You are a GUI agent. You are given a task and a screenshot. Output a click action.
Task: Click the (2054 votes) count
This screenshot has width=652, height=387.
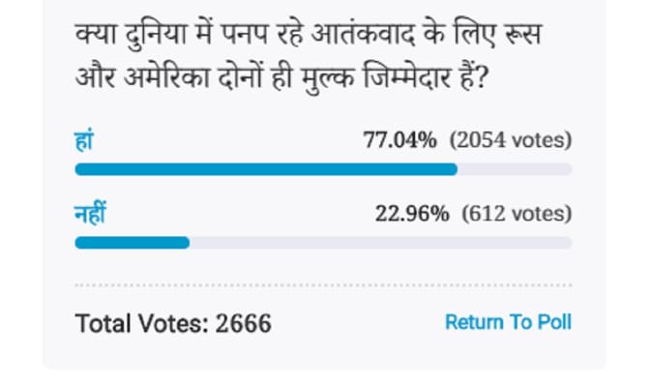point(511,140)
